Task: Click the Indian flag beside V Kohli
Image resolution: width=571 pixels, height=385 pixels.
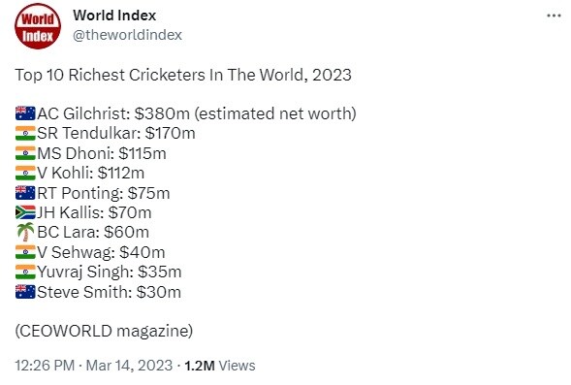Action: [x=25, y=173]
